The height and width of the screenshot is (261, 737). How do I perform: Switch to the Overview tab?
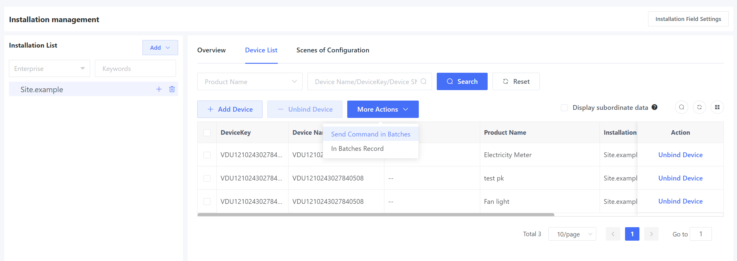[x=211, y=50]
